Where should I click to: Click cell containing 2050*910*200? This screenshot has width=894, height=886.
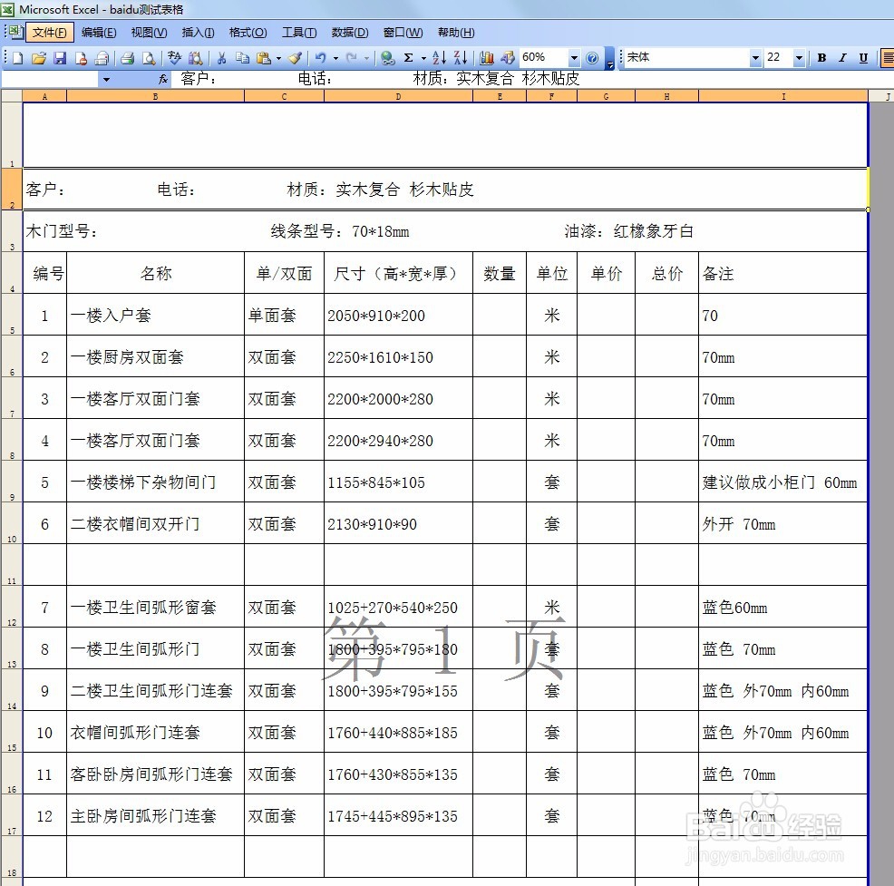tap(398, 316)
